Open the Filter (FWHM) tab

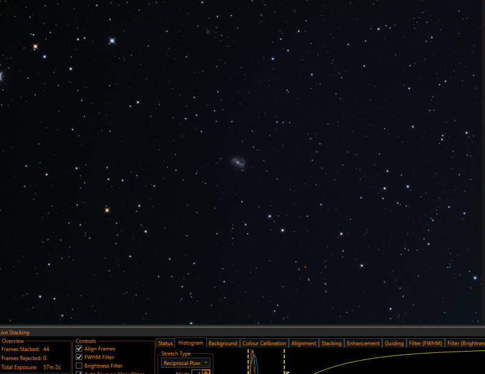(x=426, y=343)
